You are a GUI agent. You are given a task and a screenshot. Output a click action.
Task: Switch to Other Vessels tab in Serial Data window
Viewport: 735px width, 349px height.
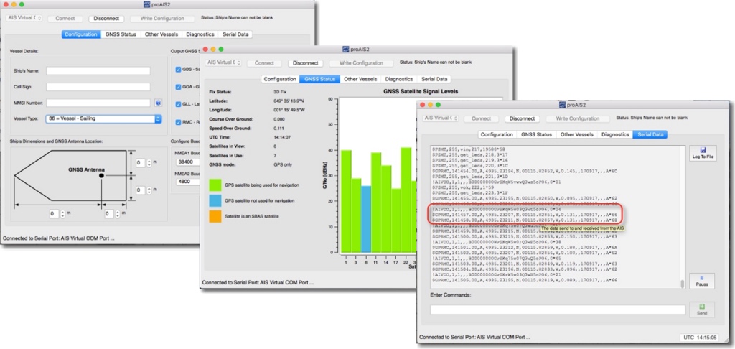coord(577,134)
